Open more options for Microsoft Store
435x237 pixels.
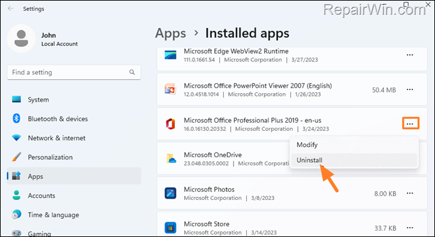[409, 227]
